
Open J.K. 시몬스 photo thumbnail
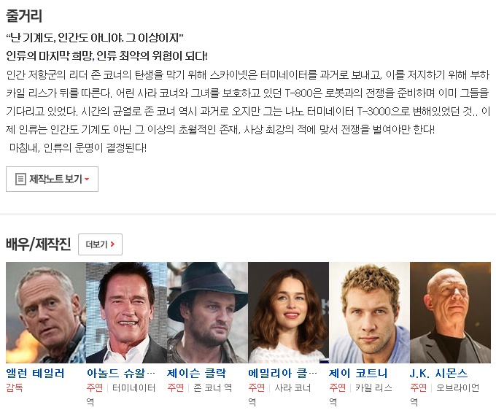tap(451, 312)
